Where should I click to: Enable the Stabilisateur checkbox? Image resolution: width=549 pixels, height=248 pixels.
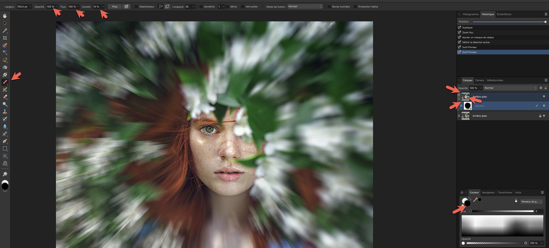pyautogui.click(x=136, y=7)
